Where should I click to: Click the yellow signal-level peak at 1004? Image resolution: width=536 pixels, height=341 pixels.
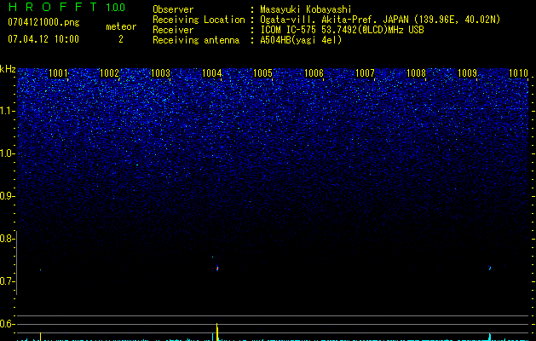click(217, 332)
